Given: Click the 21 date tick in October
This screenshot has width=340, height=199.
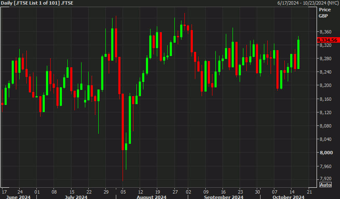Looking at the screenshot, I should 309,192.
